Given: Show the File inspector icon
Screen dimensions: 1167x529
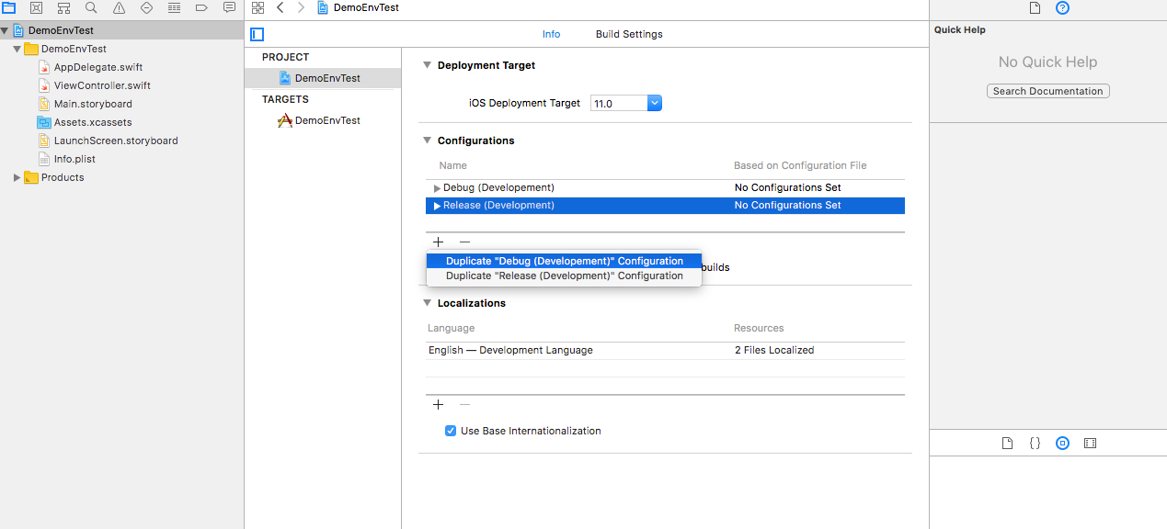Looking at the screenshot, I should (1035, 7).
